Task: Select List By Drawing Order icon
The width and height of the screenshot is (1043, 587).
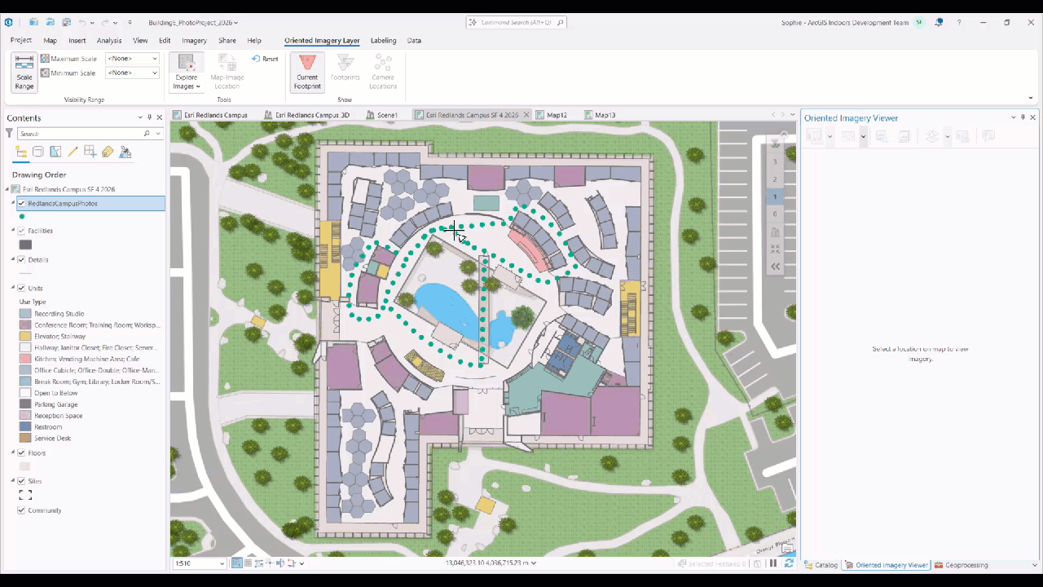Action: [x=21, y=152]
